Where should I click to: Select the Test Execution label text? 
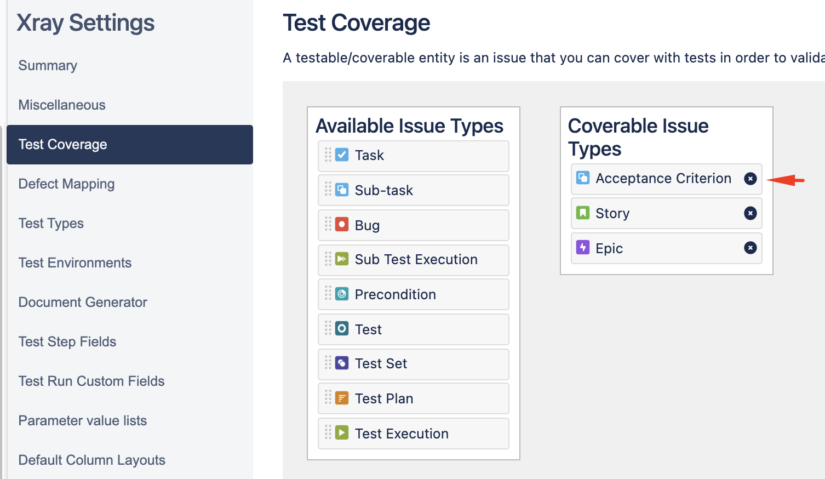coord(402,434)
